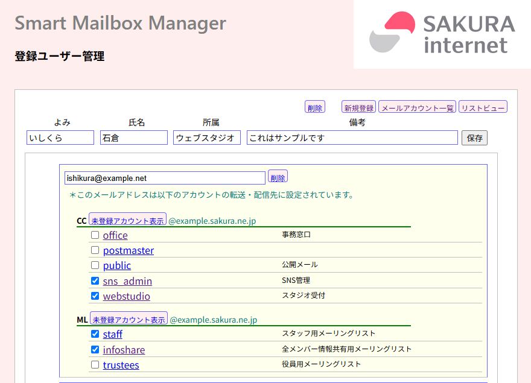Open the public account link
Image resolution: width=531 pixels, height=383 pixels.
click(x=116, y=265)
